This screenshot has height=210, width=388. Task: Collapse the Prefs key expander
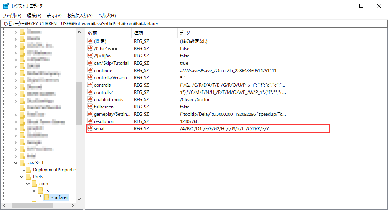(x=22, y=177)
